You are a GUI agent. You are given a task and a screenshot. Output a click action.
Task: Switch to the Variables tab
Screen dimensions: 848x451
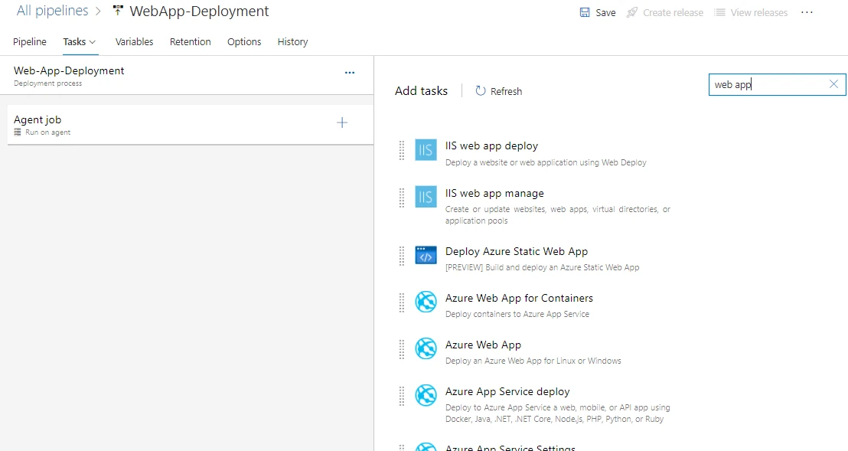pyautogui.click(x=134, y=42)
